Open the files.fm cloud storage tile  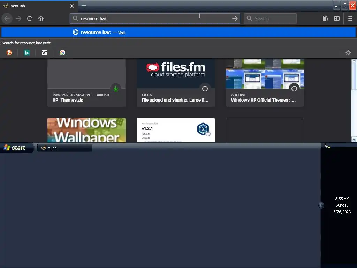176,83
